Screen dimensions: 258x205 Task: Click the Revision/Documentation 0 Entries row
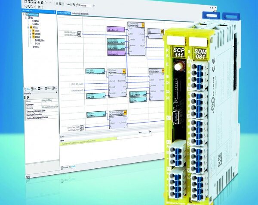coord(42,117)
